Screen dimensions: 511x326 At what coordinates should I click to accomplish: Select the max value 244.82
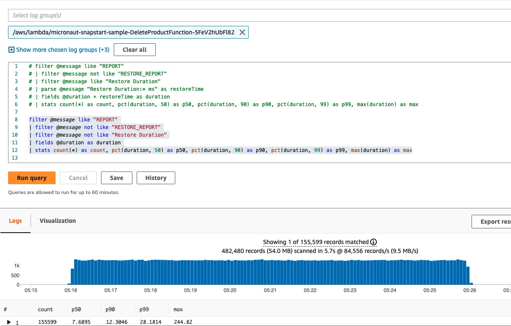[183, 322]
